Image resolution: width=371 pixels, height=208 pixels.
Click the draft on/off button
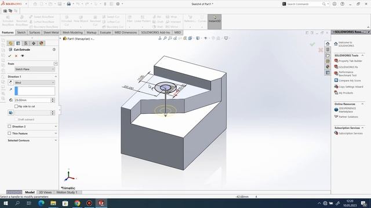tap(10, 113)
